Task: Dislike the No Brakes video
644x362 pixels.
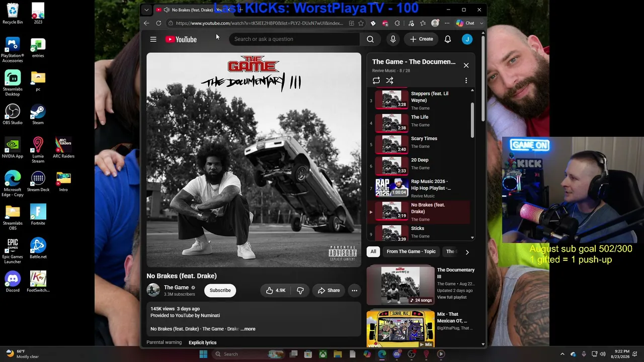Action: coord(300,290)
